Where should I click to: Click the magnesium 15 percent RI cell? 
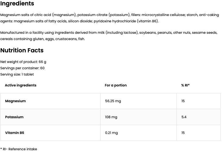183,101
